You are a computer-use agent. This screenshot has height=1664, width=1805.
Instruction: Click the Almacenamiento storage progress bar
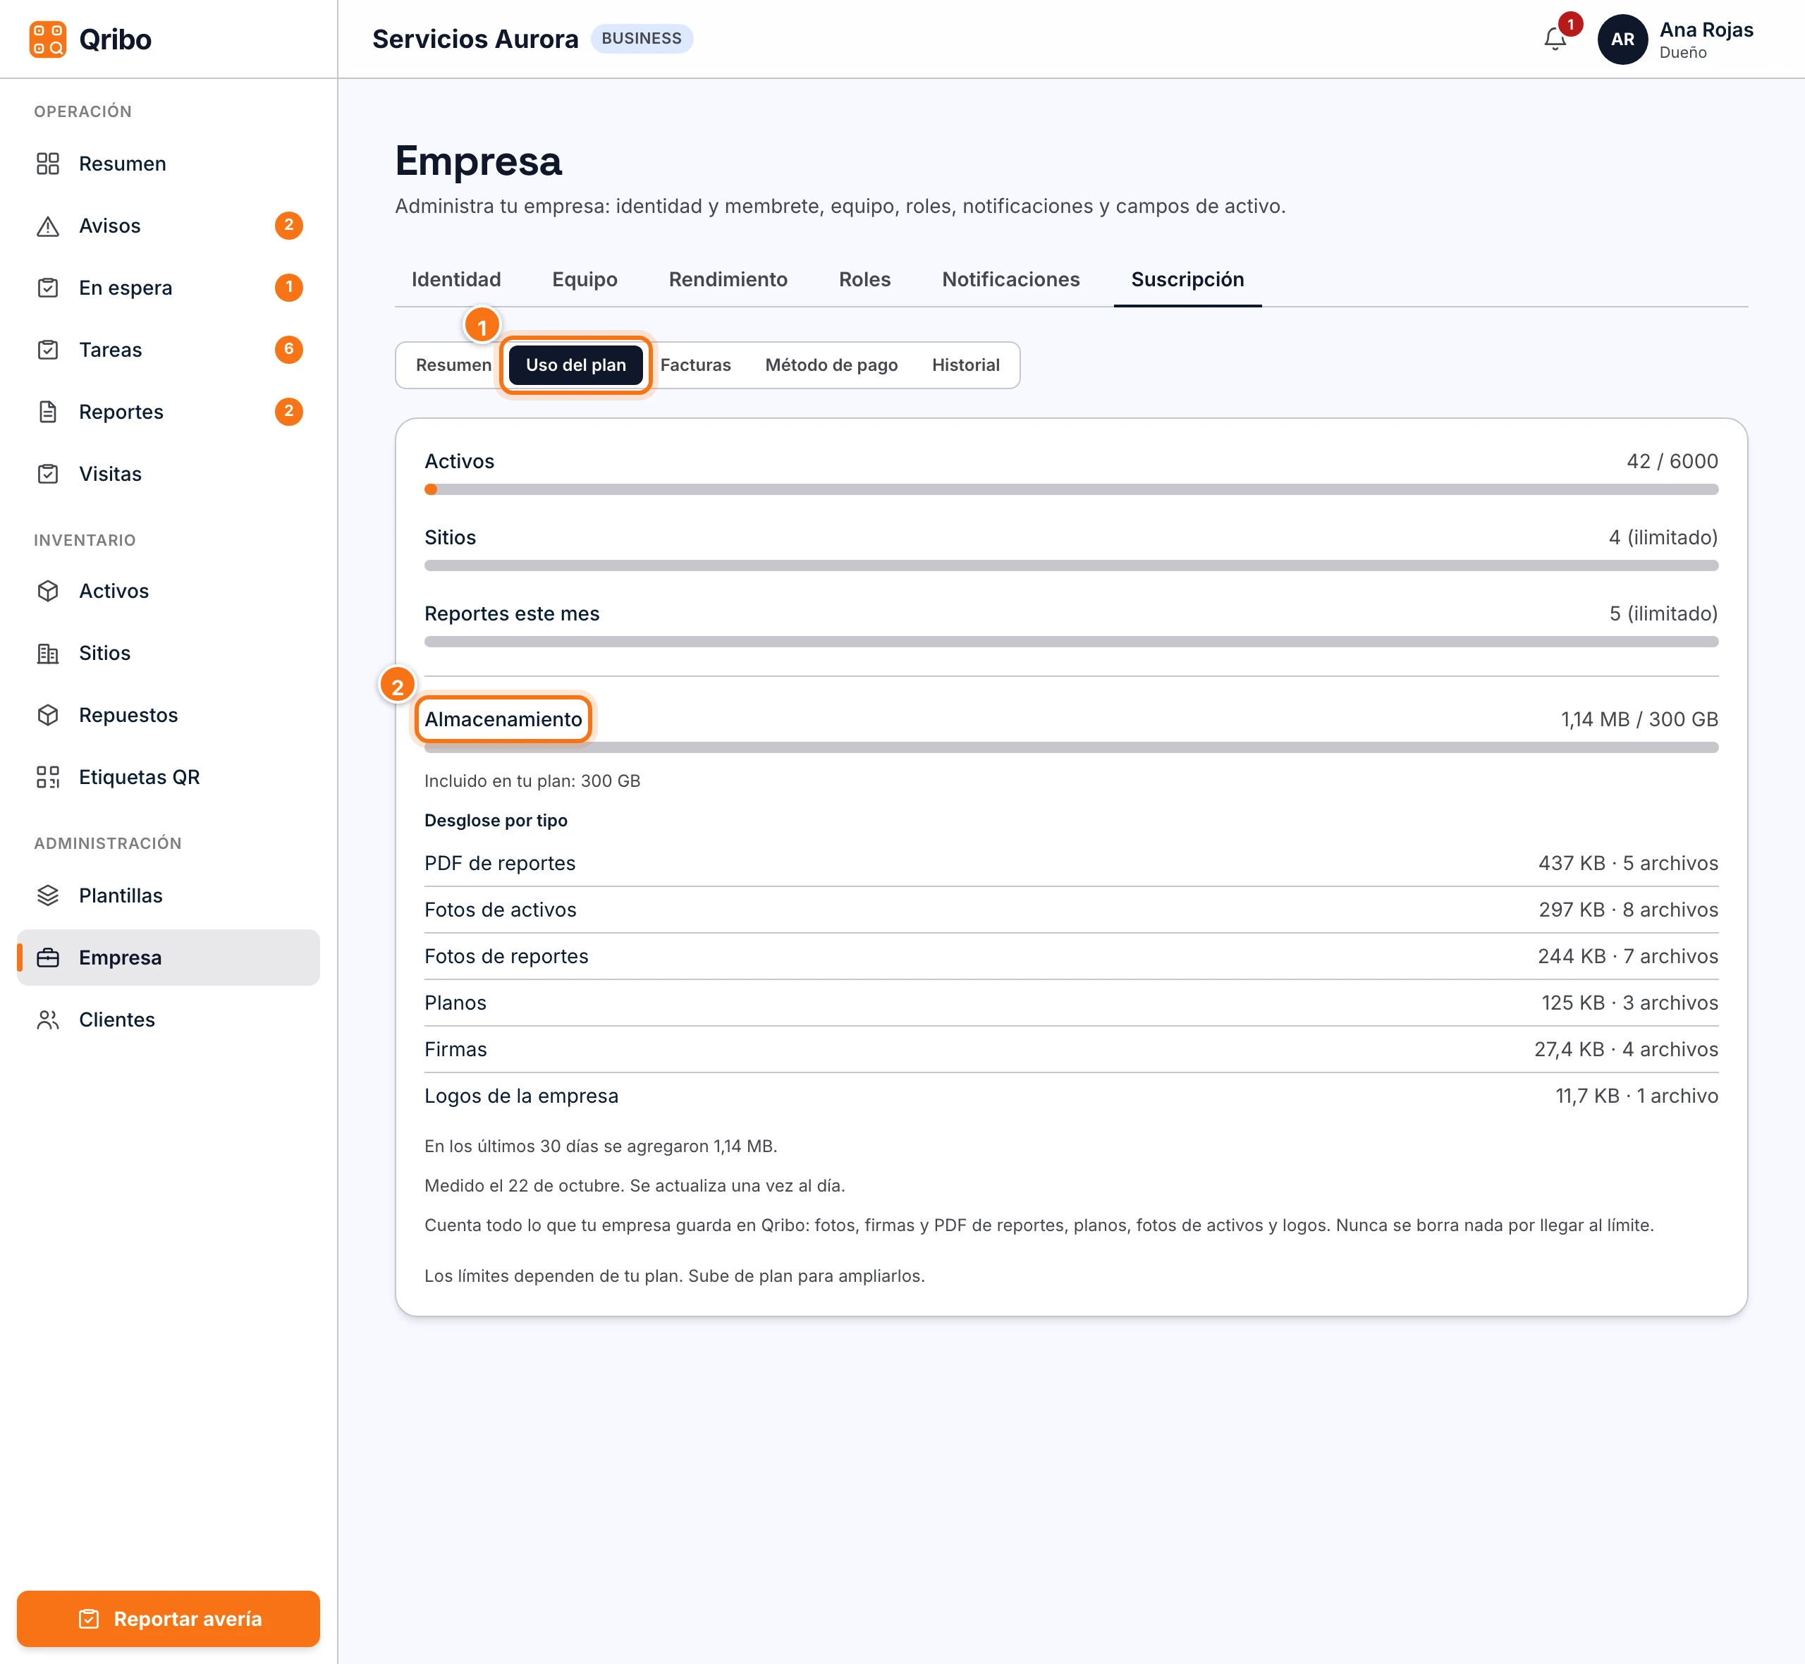(1071, 748)
